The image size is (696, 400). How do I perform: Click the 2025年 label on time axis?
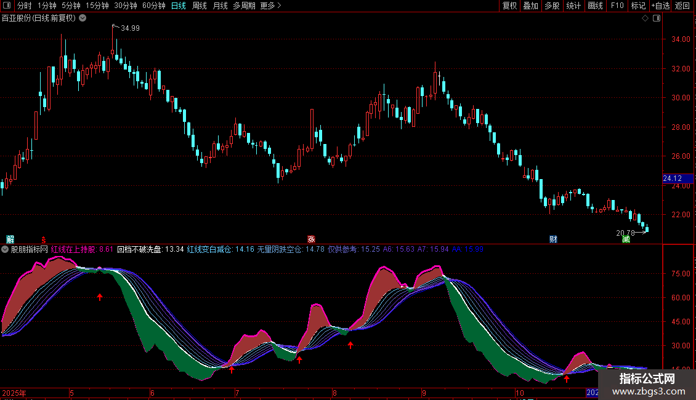tap(15, 393)
